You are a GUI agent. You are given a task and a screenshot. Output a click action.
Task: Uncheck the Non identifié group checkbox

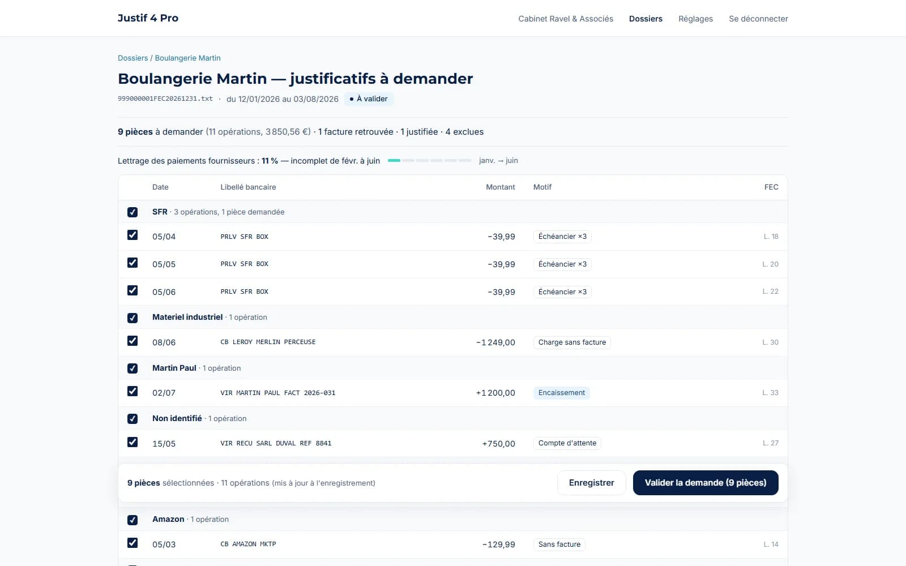tap(133, 419)
